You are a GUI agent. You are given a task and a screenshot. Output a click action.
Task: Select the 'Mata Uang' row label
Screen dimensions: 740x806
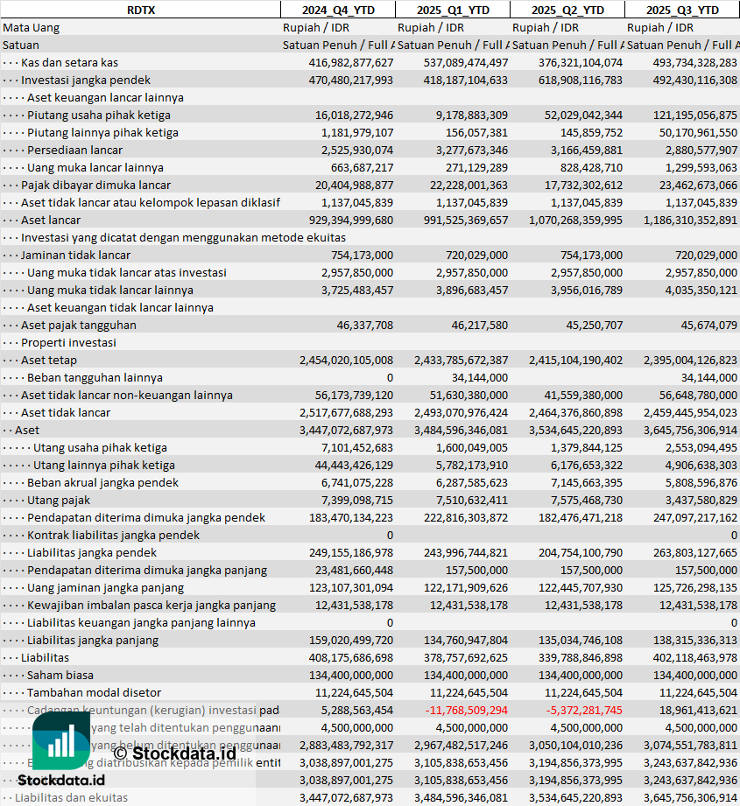(32, 28)
